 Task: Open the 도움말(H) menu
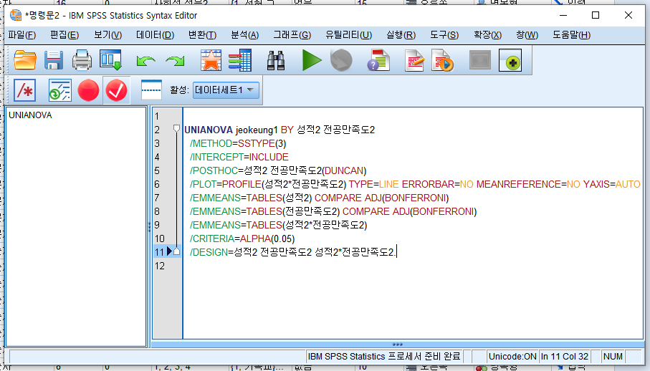pyautogui.click(x=572, y=35)
